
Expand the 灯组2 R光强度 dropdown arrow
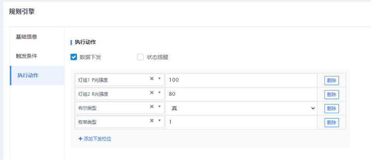click(160, 93)
